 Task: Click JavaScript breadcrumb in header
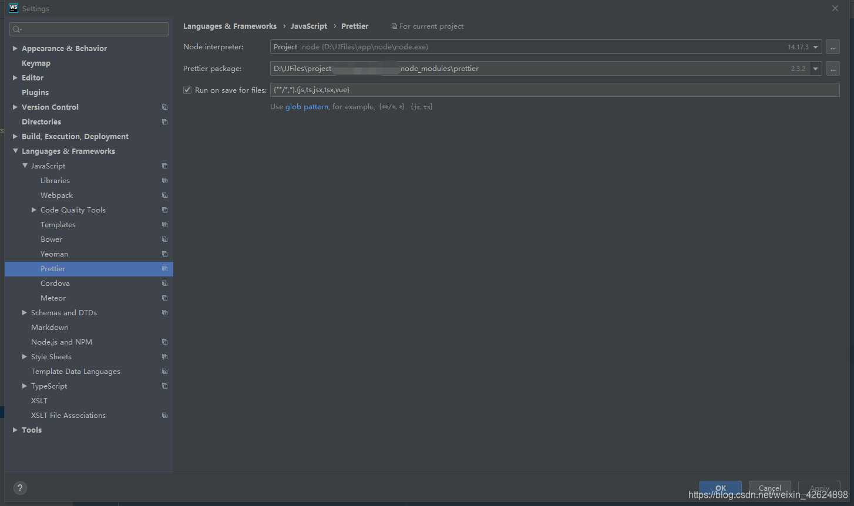[x=309, y=26]
